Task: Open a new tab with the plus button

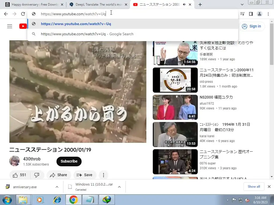Action: [x=200, y=5]
